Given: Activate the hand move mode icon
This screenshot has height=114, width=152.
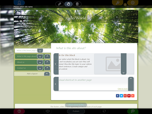Looking at the screenshot, I should (x=68, y=4).
